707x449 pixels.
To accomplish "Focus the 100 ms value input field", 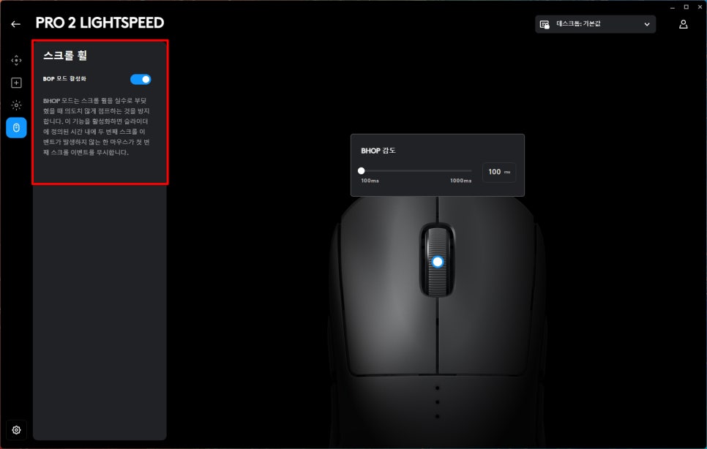I will 499,172.
